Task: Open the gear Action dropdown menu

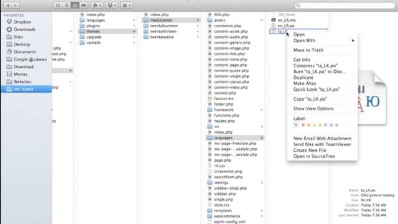Action: pyautogui.click(x=97, y=5)
